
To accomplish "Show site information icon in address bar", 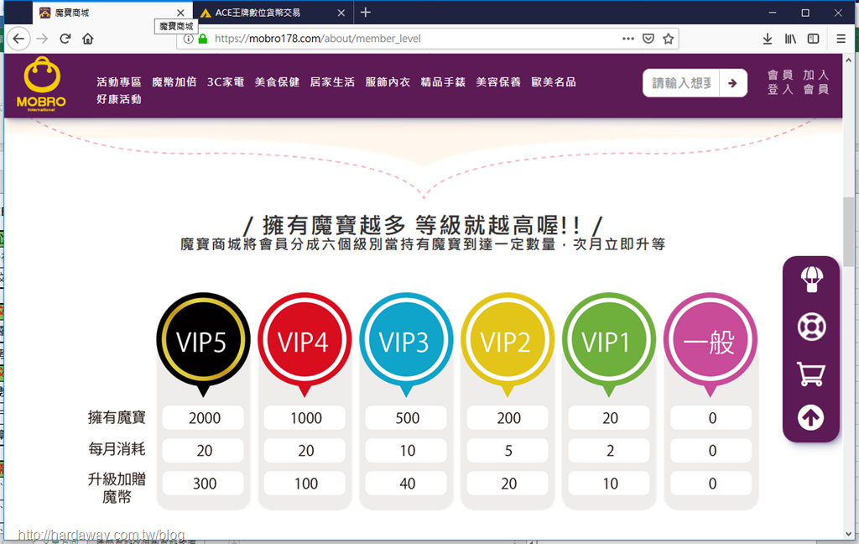I will 188,39.
